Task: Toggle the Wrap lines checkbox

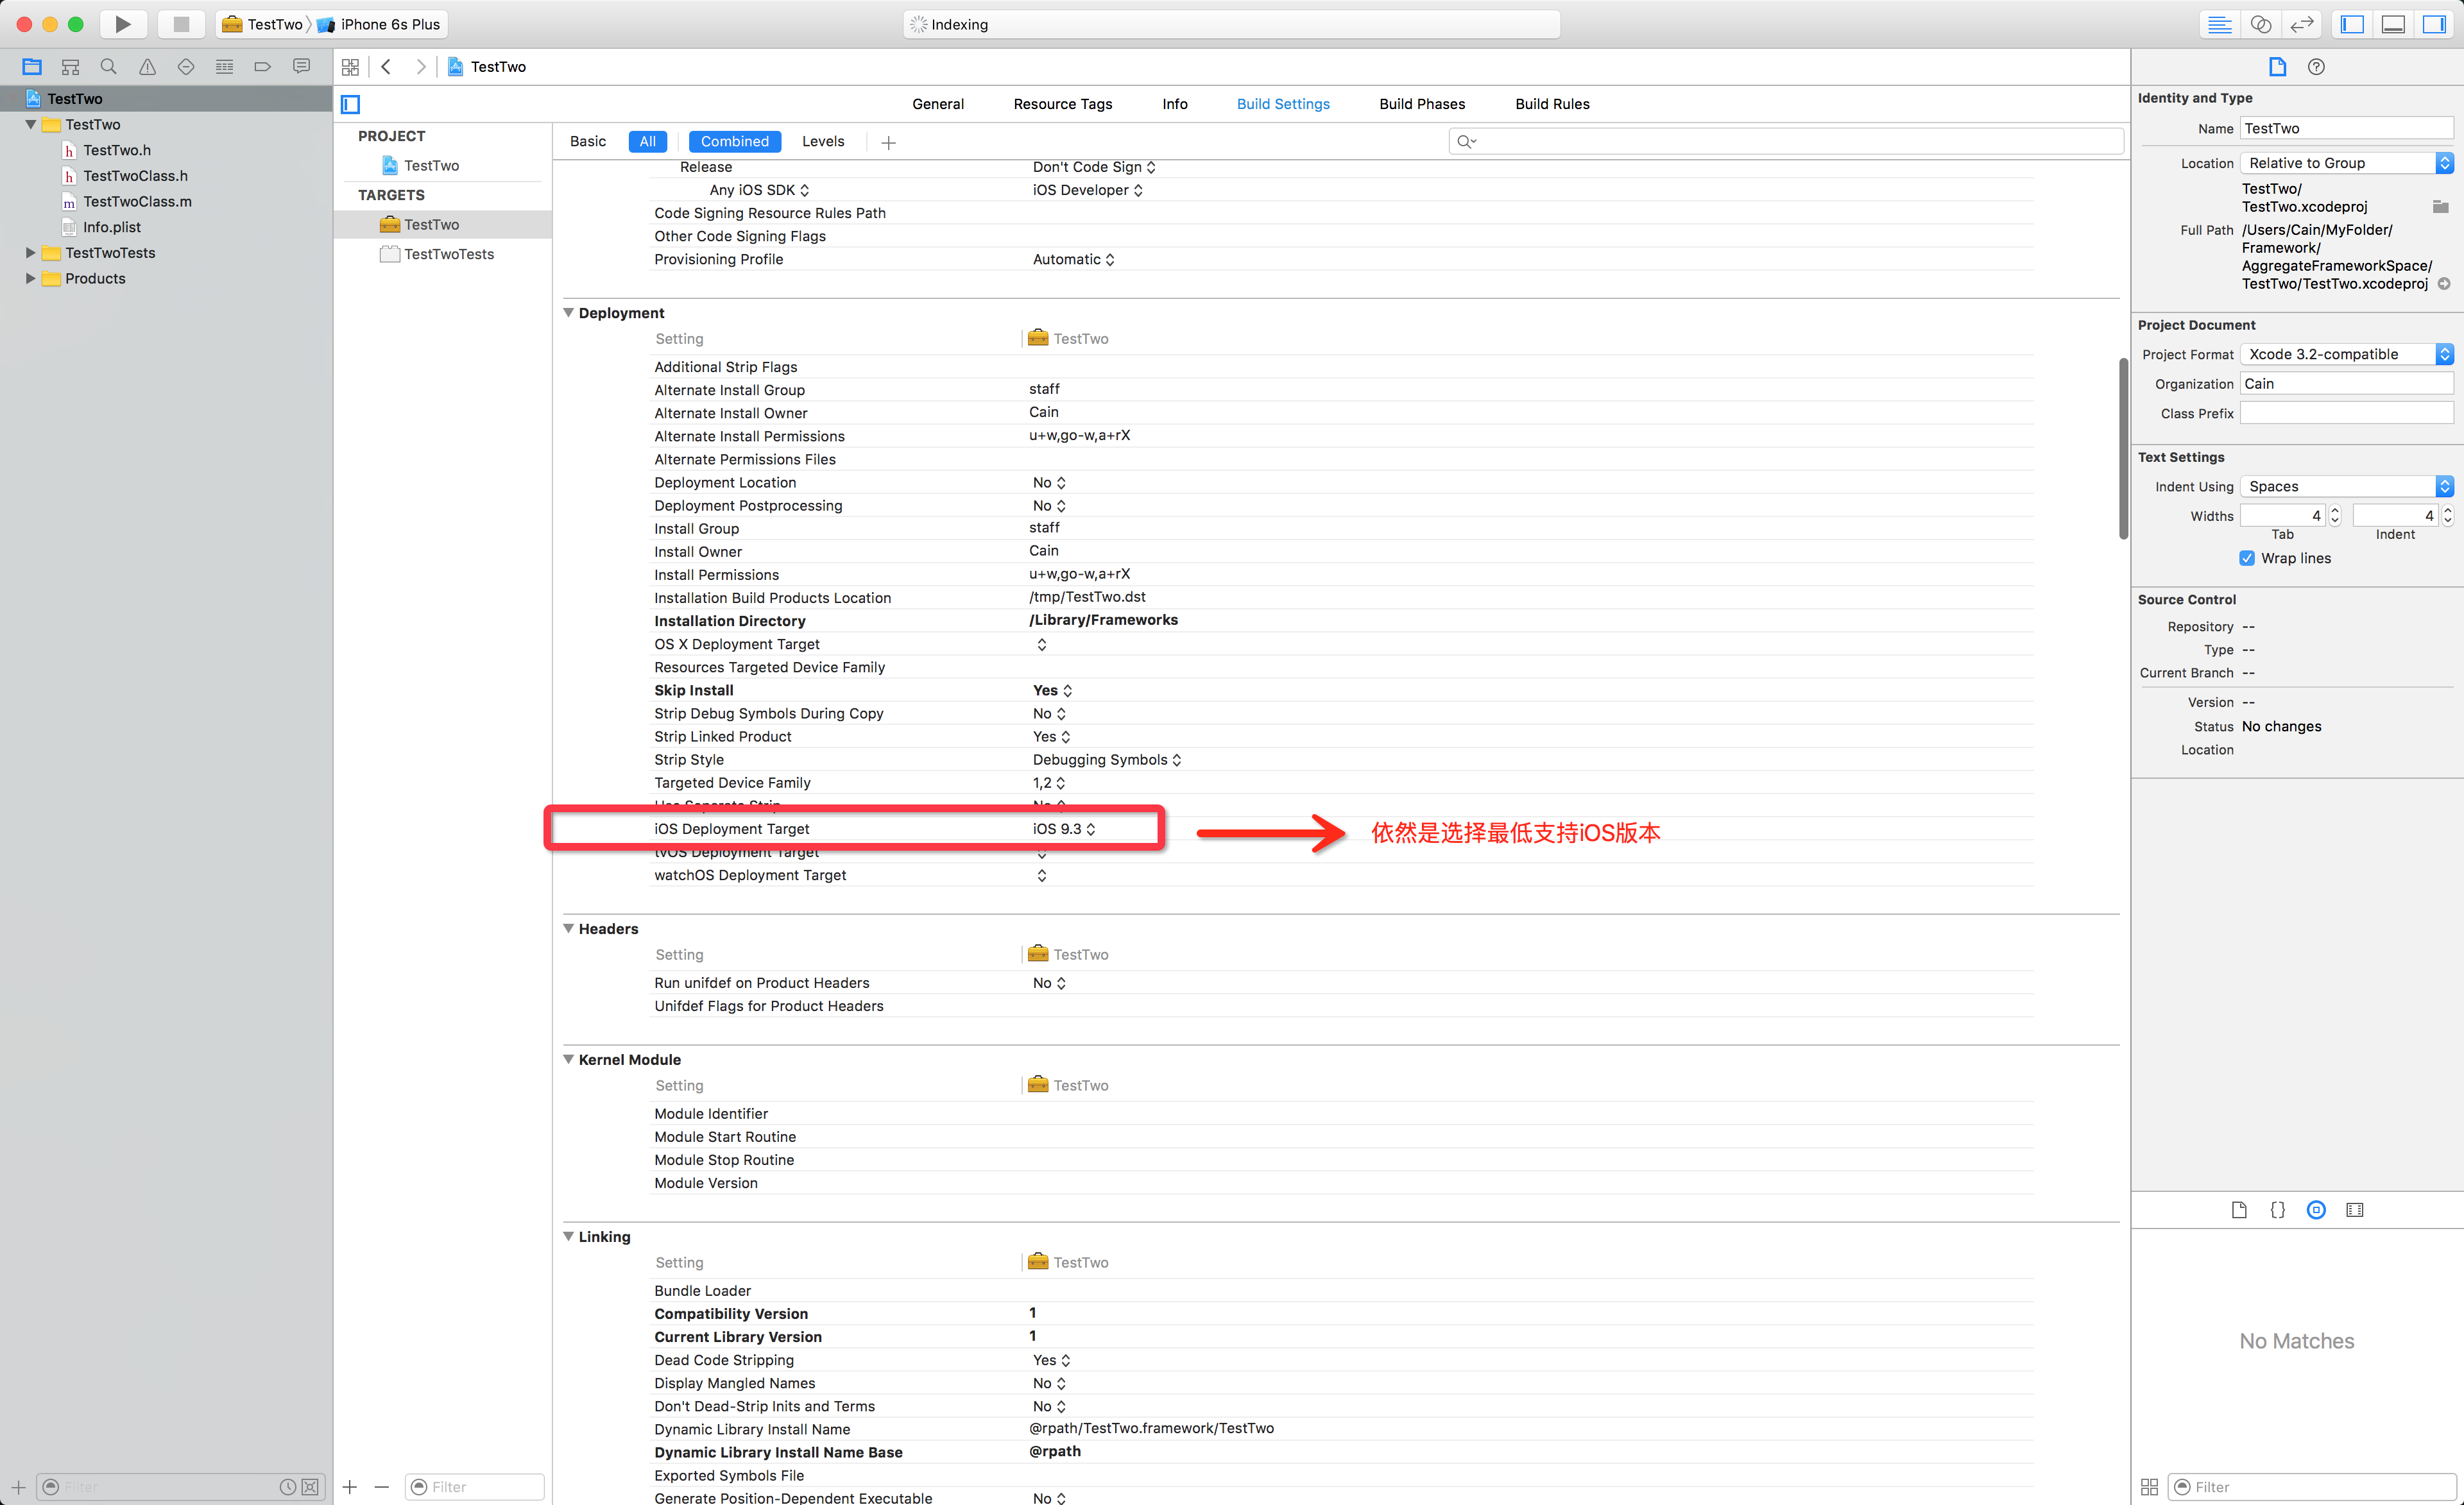Action: pyautogui.click(x=2247, y=558)
